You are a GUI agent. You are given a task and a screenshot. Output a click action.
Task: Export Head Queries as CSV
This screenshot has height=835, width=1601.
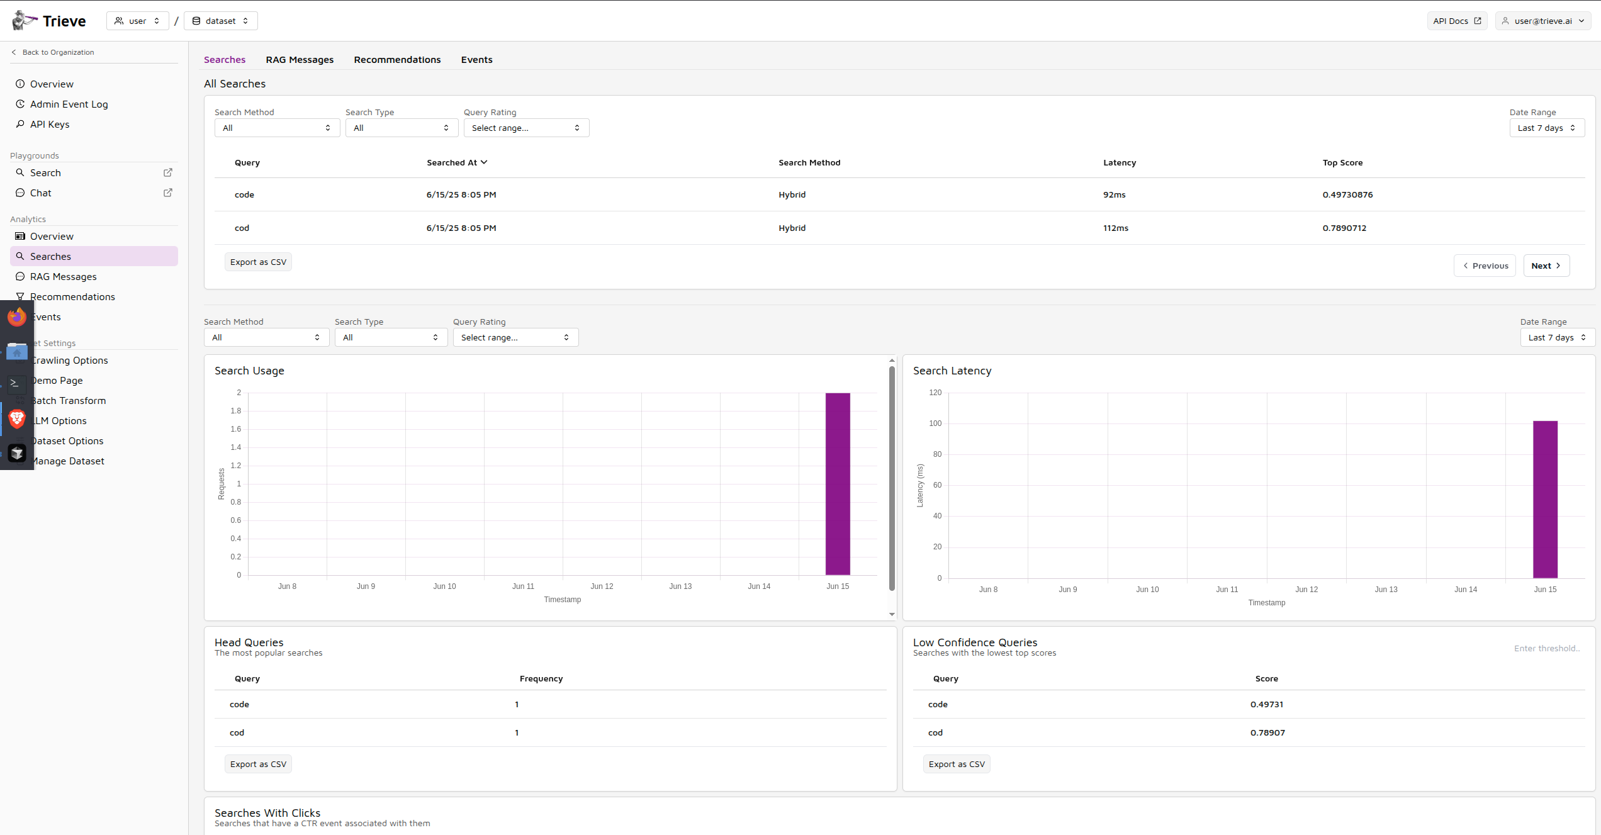click(x=258, y=764)
